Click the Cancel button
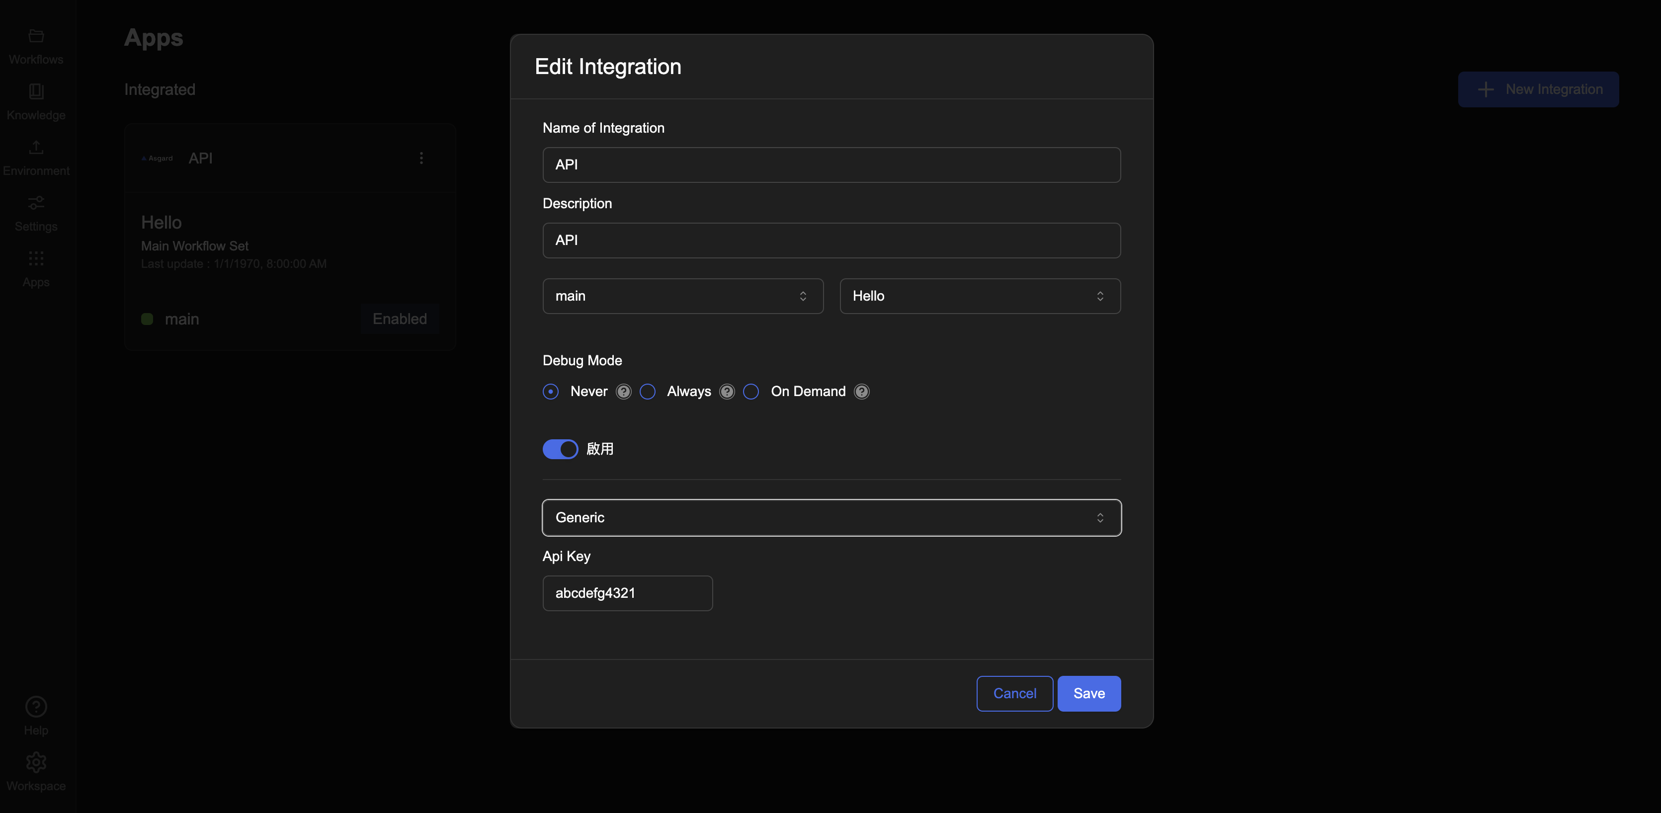The height and width of the screenshot is (813, 1661). pos(1014,694)
